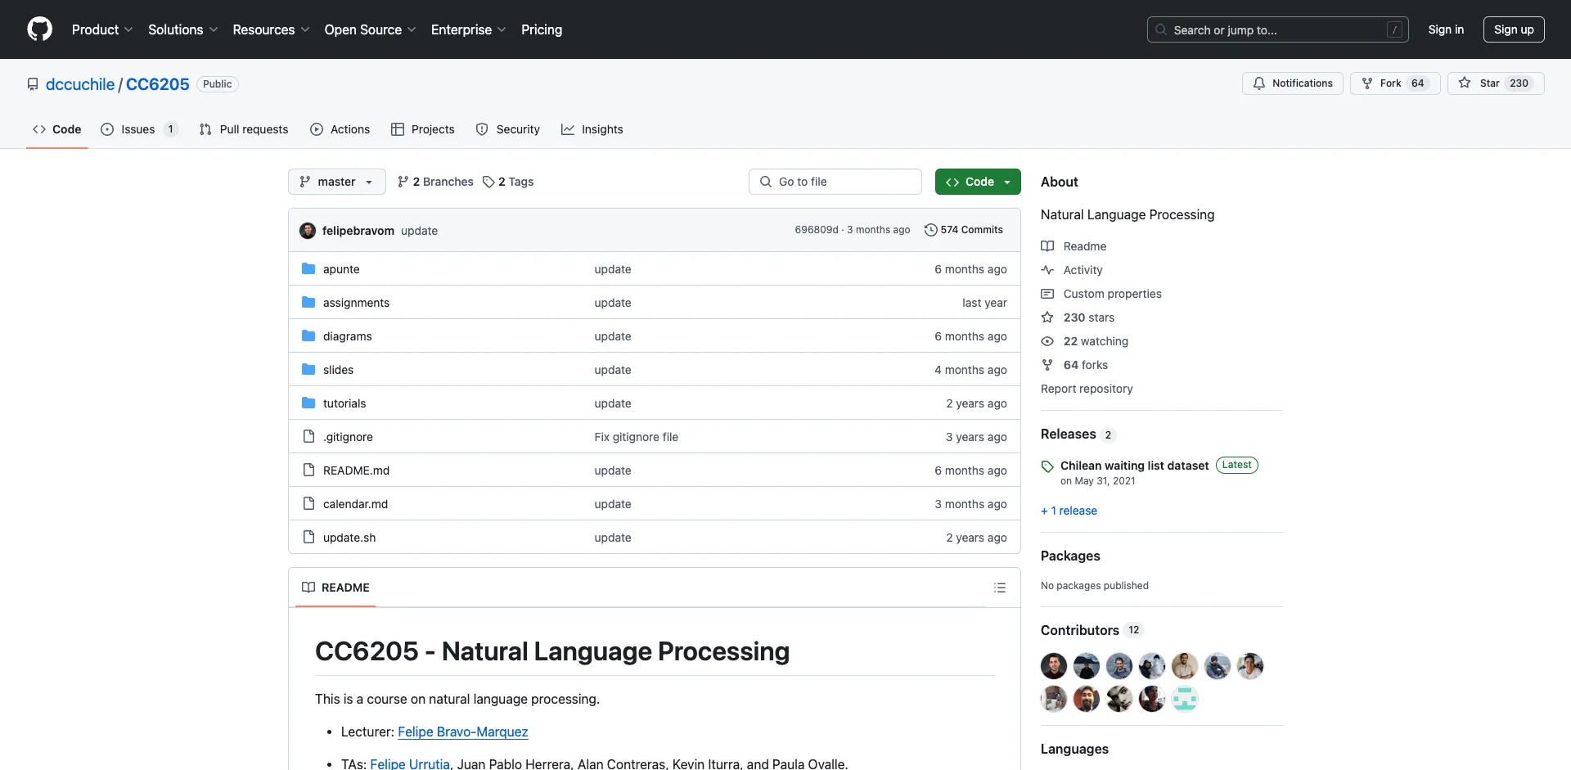
Task: Open the Enterprise dropdown
Action: pos(468,29)
